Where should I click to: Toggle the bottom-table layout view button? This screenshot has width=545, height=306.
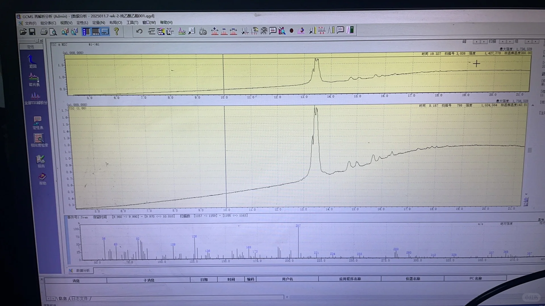pos(96,31)
